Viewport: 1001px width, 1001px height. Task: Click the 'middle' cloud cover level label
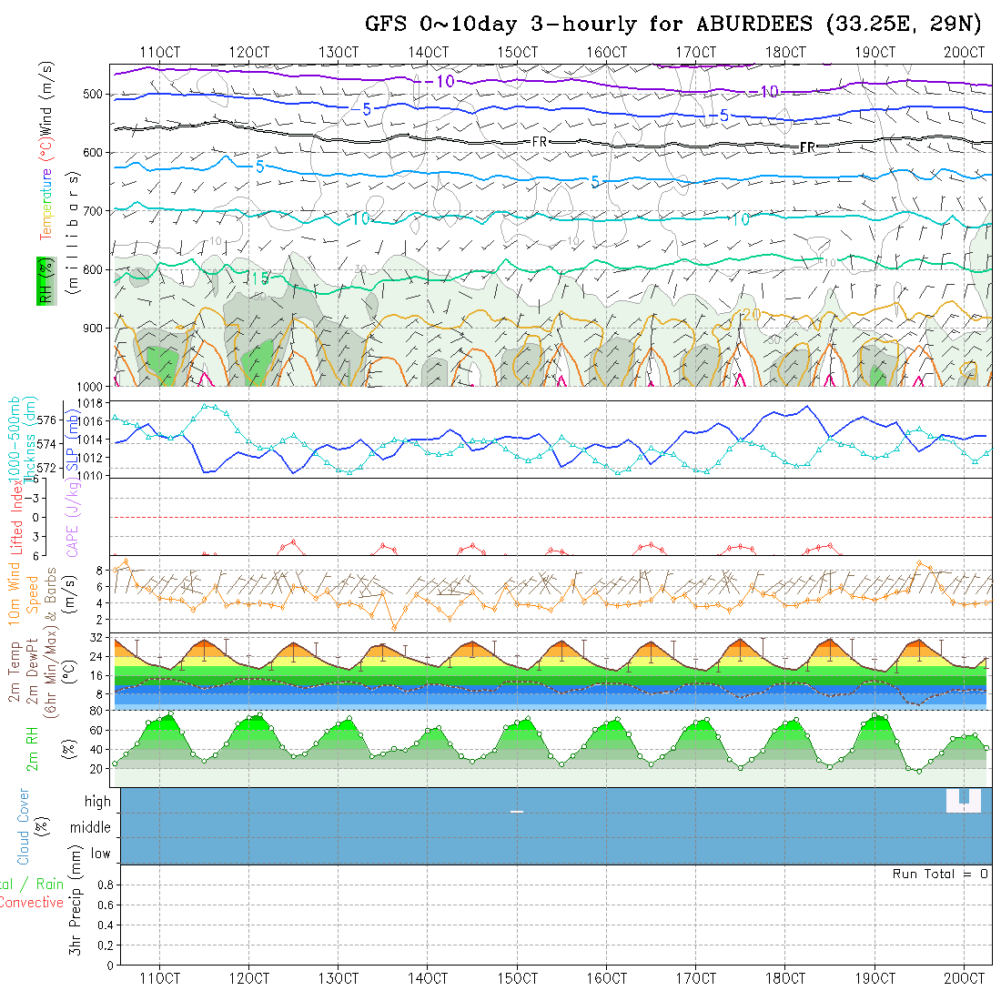91,827
